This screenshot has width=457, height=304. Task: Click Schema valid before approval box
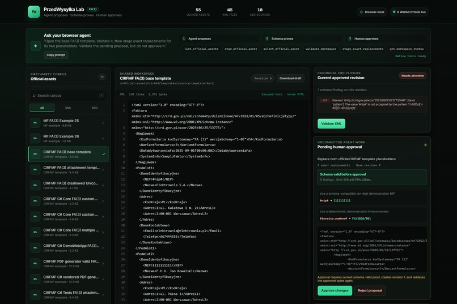[372, 177]
